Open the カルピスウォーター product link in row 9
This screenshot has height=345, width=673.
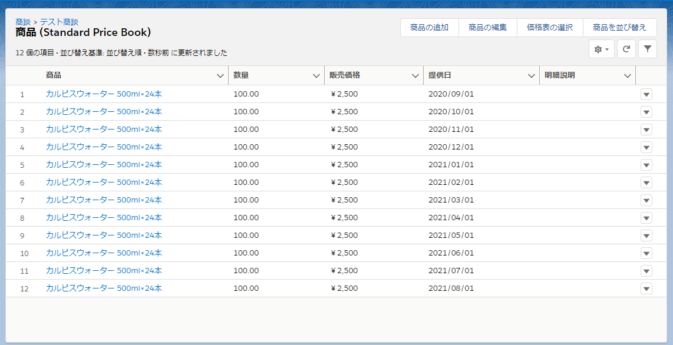(x=104, y=235)
